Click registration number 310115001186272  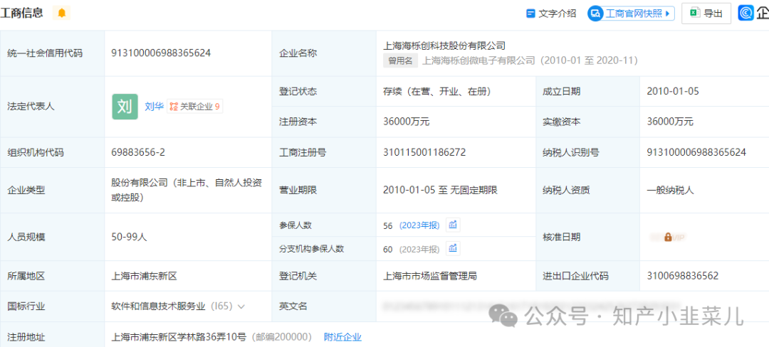424,152
